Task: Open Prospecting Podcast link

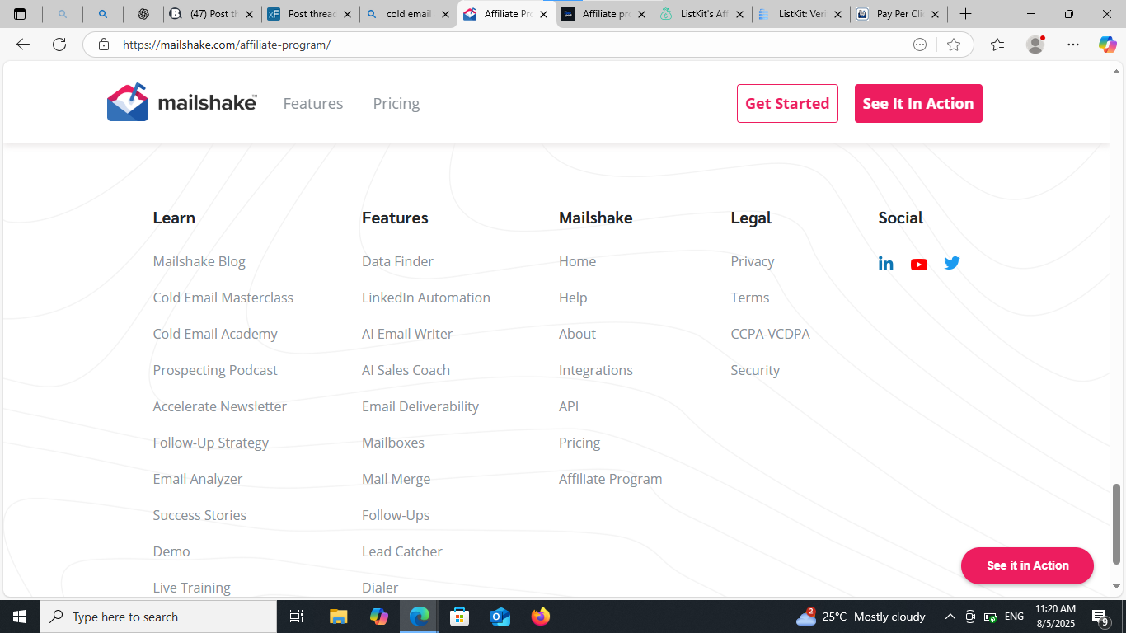Action: (x=215, y=370)
